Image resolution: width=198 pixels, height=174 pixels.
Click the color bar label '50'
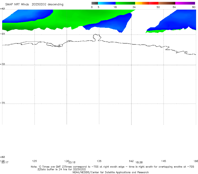tap(158, 7)
